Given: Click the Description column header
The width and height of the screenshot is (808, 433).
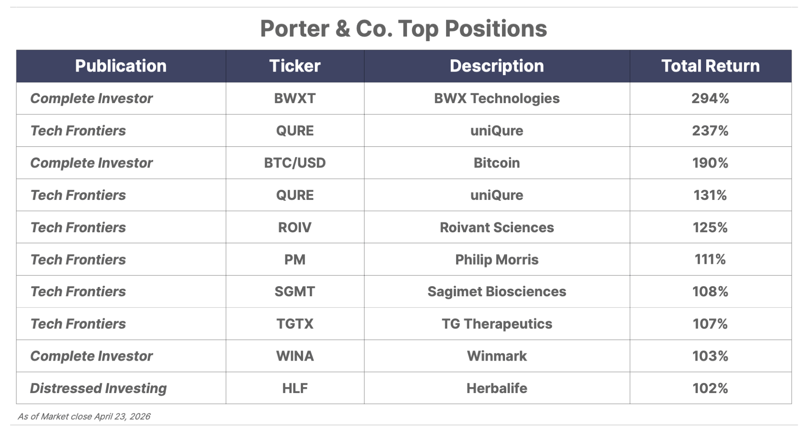Looking at the screenshot, I should coord(497,66).
